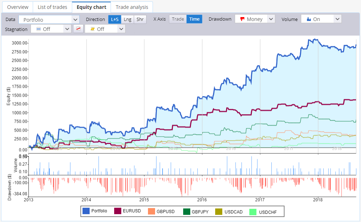Image resolution: width=361 pixels, height=222 pixels.
Task: Click the USDCHF light green legend square
Action: pyautogui.click(x=253, y=212)
